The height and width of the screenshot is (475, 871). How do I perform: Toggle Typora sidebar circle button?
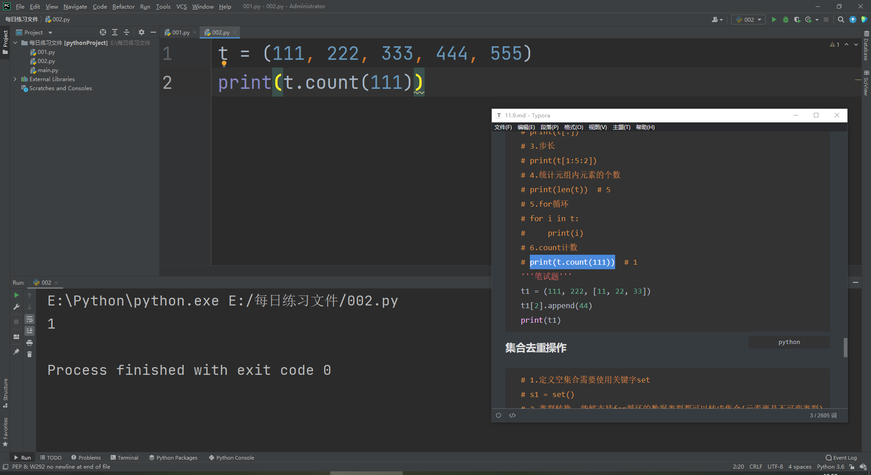click(499, 415)
